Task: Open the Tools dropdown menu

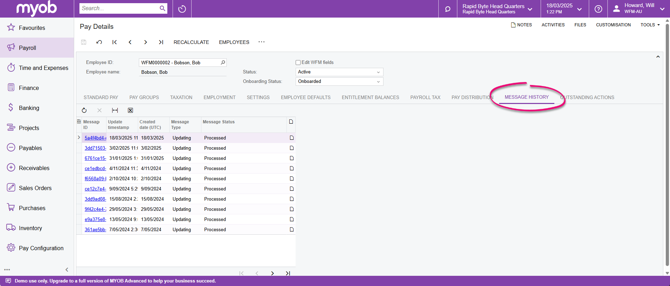Action: click(650, 25)
